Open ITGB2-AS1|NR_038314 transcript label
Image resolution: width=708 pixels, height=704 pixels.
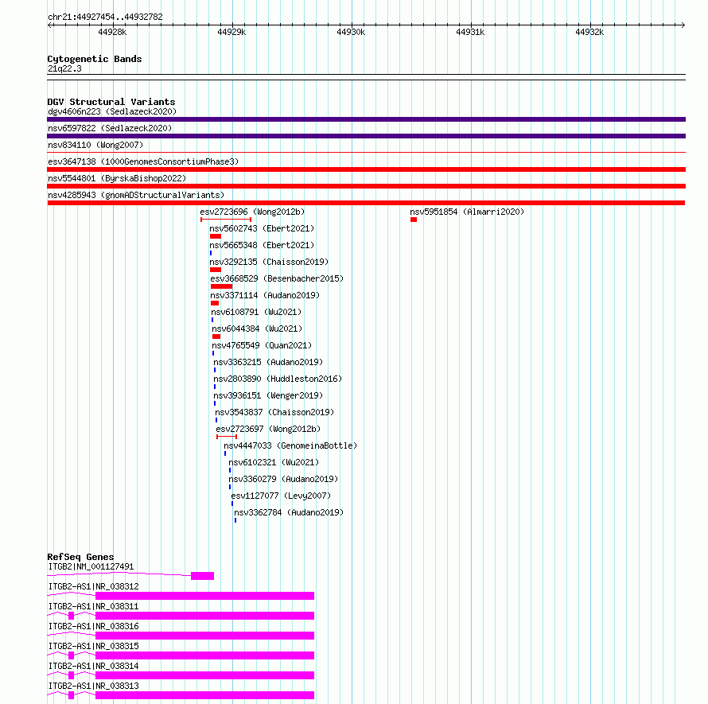[93, 666]
